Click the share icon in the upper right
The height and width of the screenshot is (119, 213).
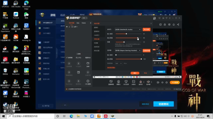(x=178, y=24)
